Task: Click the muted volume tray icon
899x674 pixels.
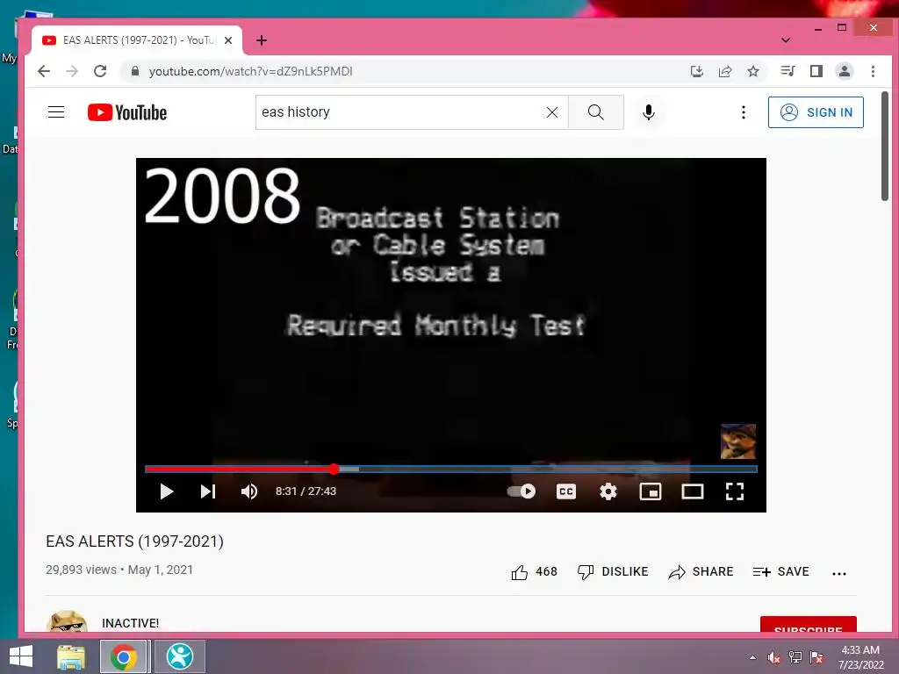Action: click(x=773, y=657)
